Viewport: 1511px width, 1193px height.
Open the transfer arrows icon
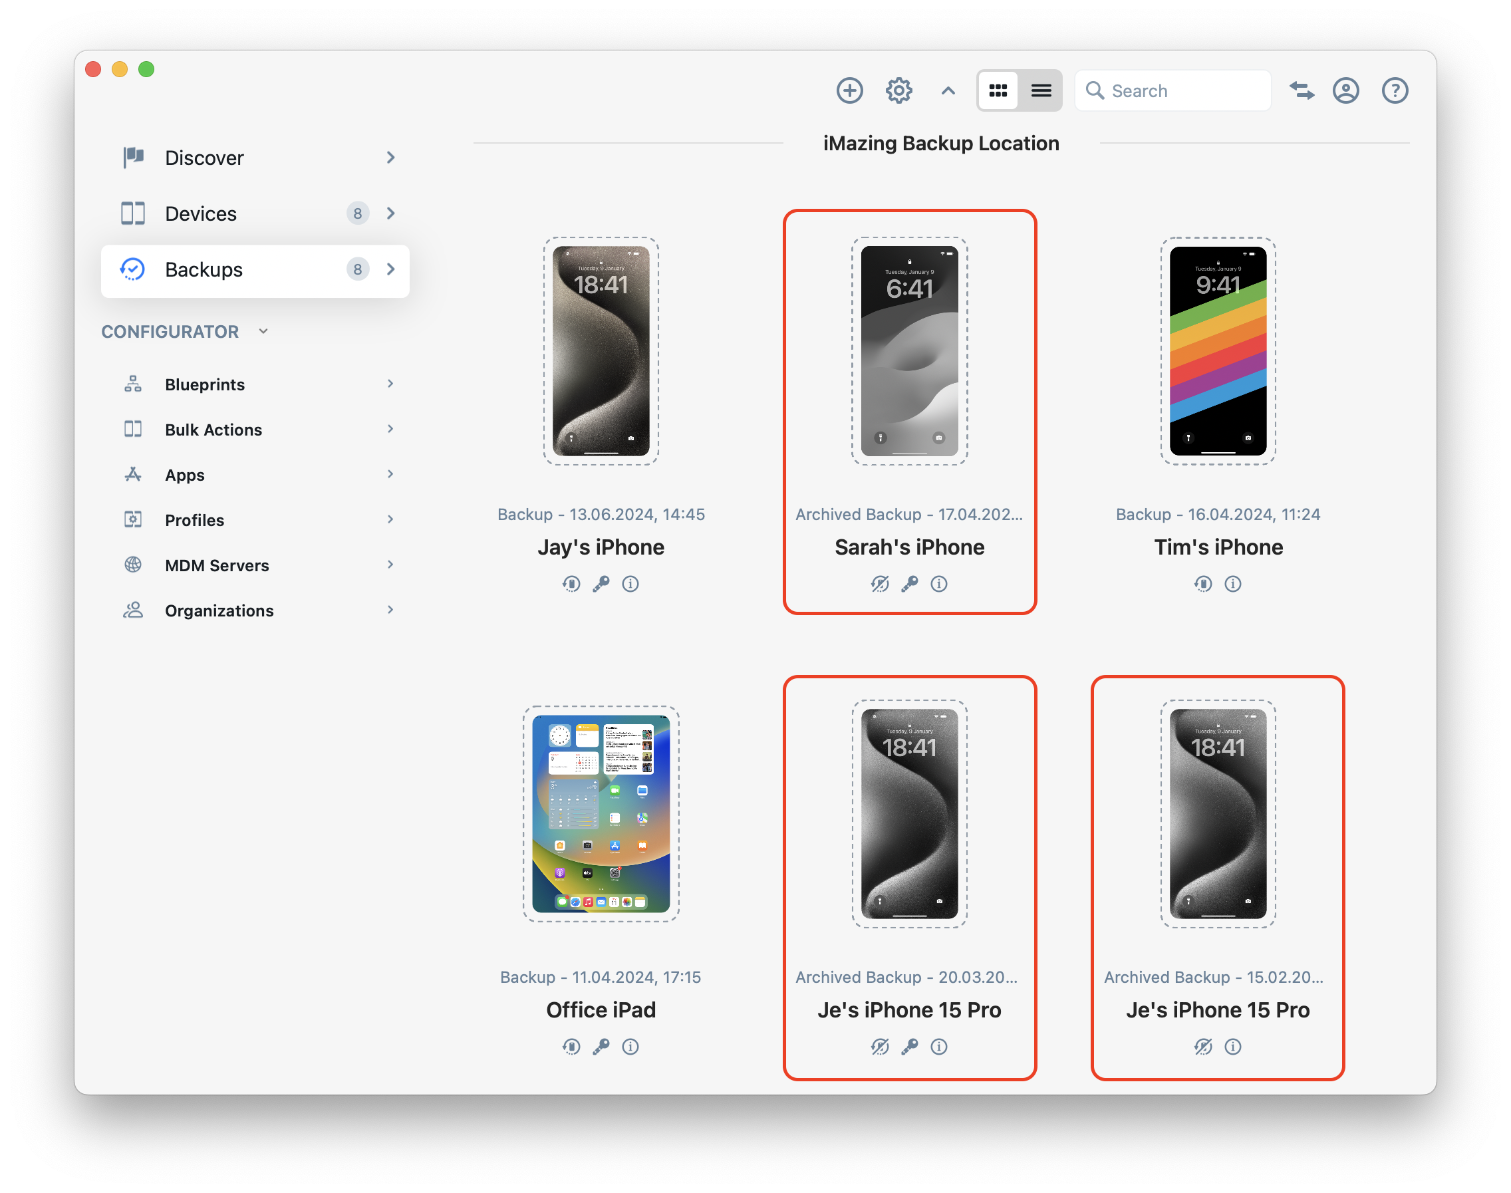pos(1302,91)
